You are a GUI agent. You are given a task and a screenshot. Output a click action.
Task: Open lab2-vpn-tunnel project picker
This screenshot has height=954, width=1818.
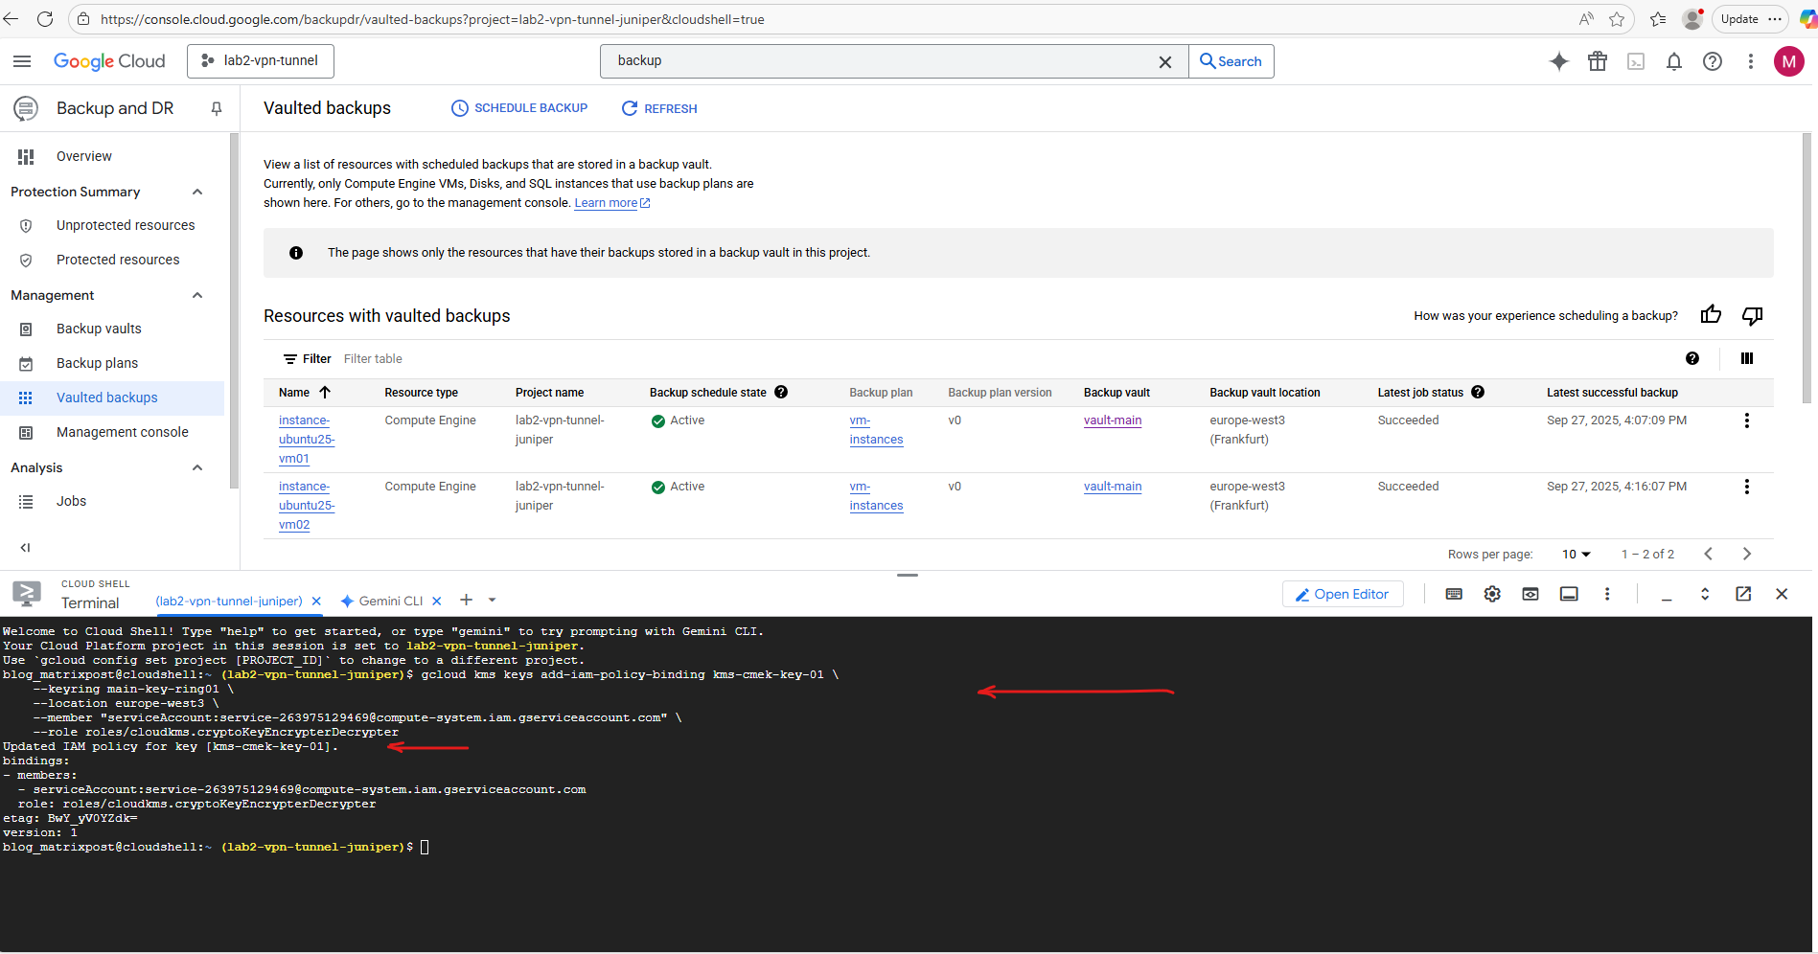click(261, 61)
